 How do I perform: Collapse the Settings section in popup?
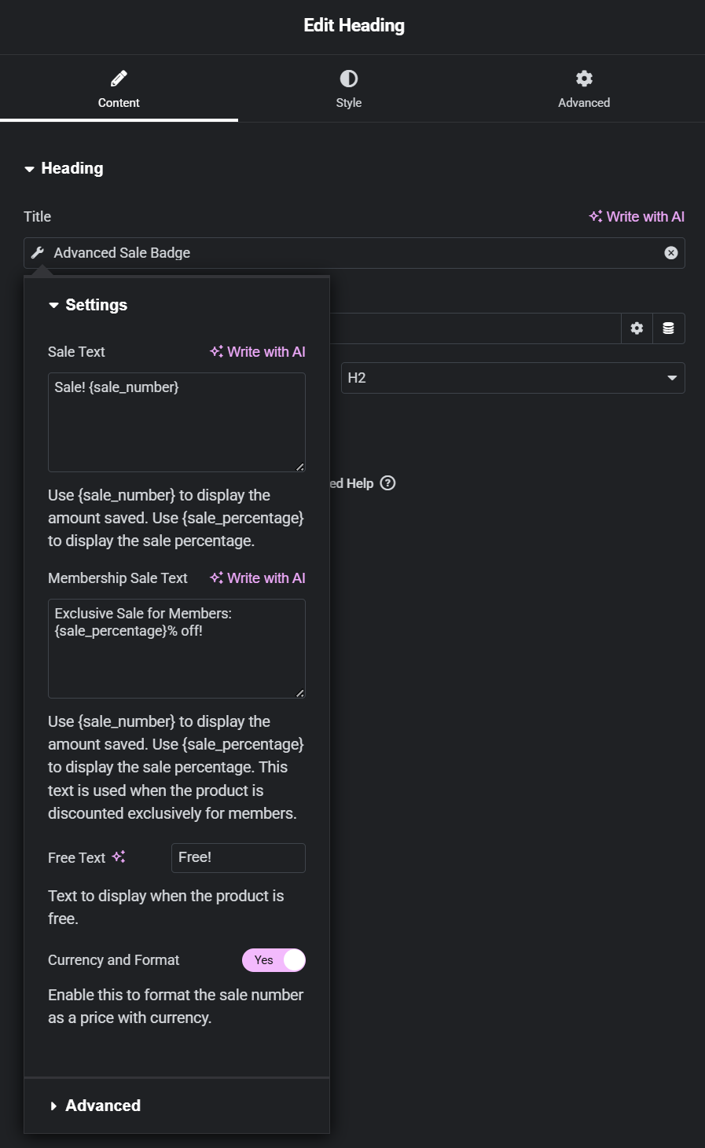click(x=88, y=305)
